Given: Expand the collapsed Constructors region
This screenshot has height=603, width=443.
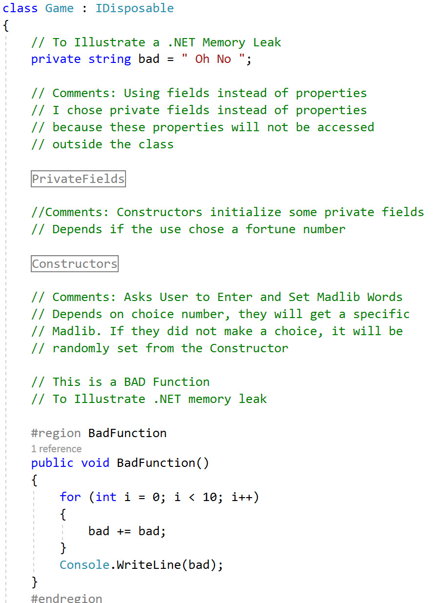Looking at the screenshot, I should click(x=75, y=264).
